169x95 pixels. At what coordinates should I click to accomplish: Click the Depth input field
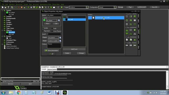[54, 34]
